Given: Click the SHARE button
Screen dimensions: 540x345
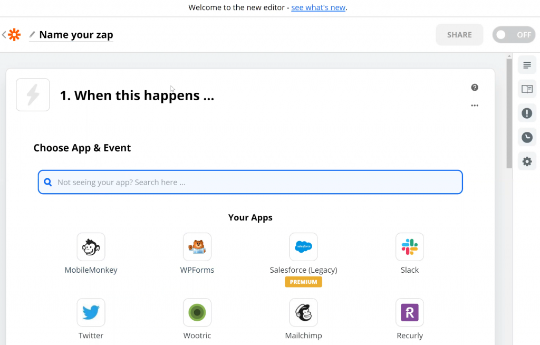Looking at the screenshot, I should tap(459, 35).
